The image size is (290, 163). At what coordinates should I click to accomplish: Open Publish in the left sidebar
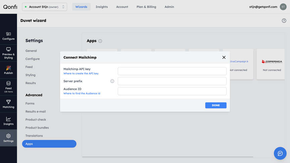coord(8,70)
